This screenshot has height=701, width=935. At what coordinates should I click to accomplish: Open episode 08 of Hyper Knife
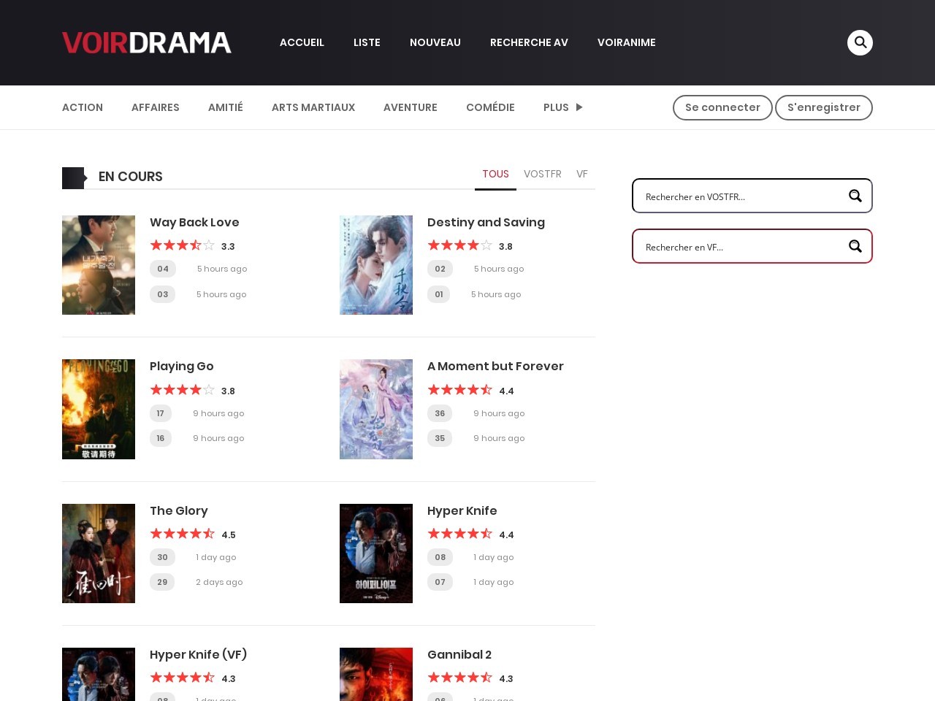tap(440, 557)
